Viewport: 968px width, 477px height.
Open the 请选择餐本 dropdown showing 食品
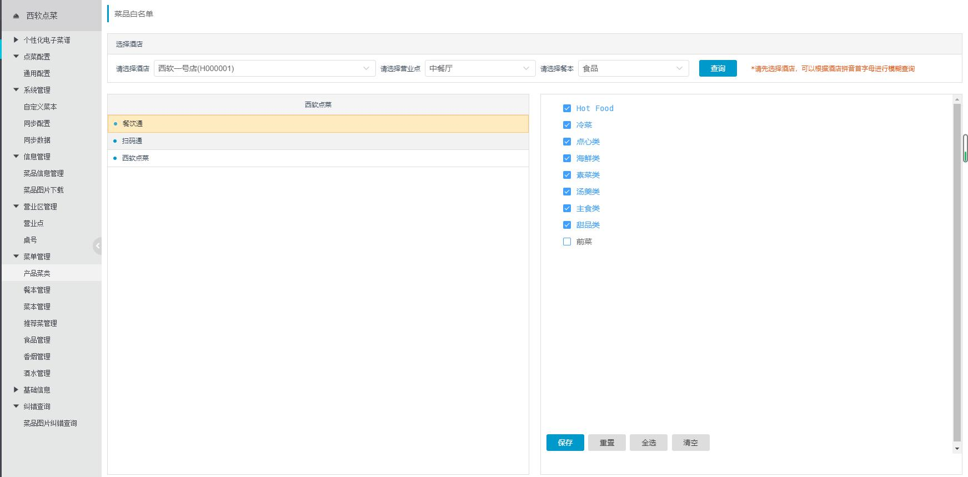[x=633, y=68]
